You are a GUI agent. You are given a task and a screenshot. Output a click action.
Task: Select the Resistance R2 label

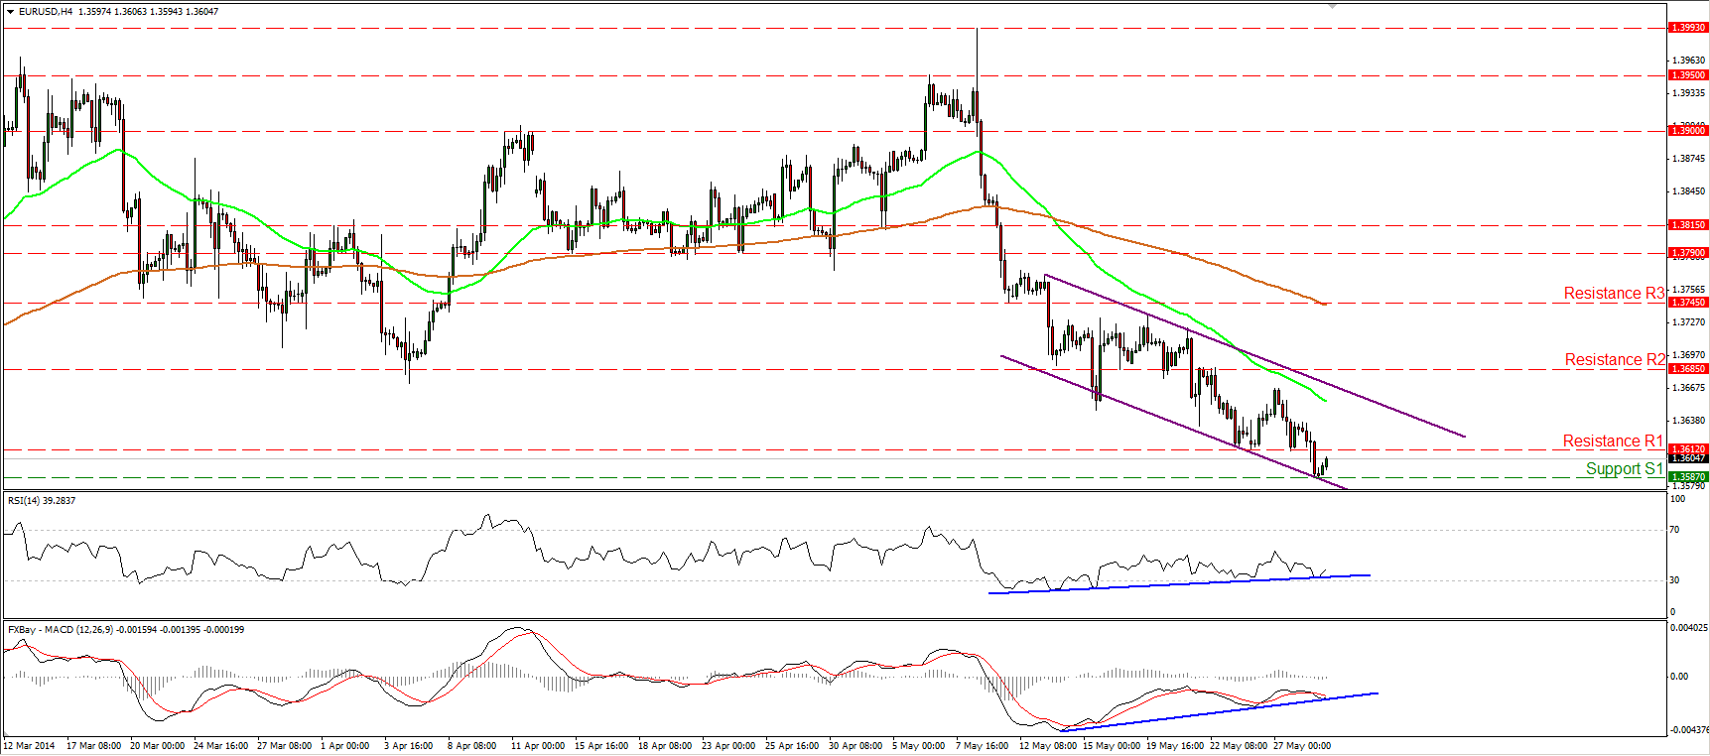(1615, 359)
